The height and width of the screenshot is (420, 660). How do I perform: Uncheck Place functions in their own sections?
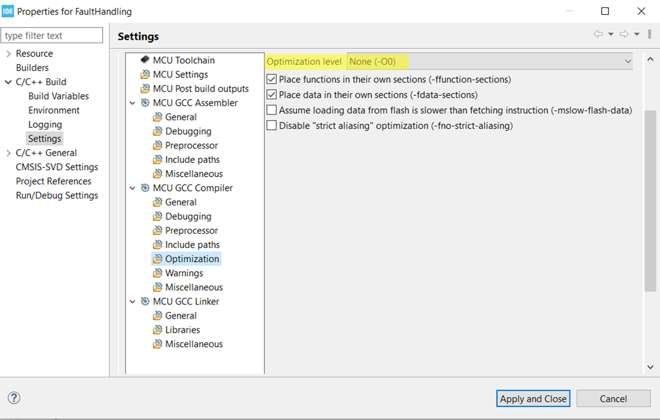(x=272, y=80)
